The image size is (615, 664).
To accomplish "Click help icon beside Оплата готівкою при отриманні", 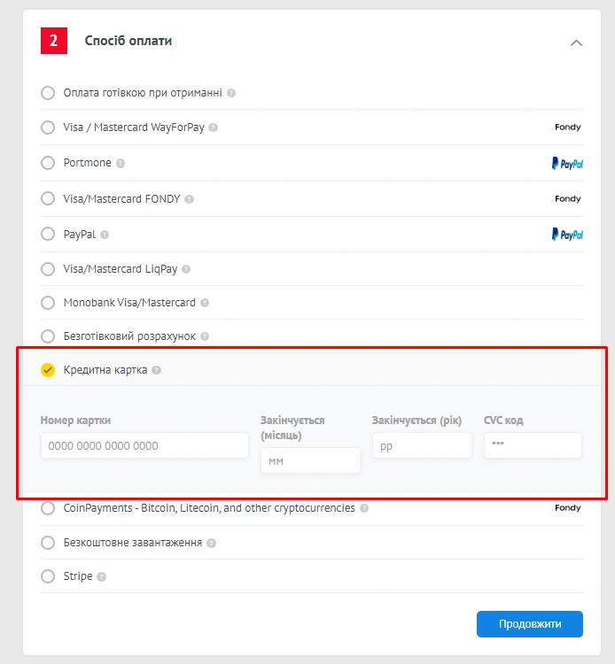I will (231, 93).
